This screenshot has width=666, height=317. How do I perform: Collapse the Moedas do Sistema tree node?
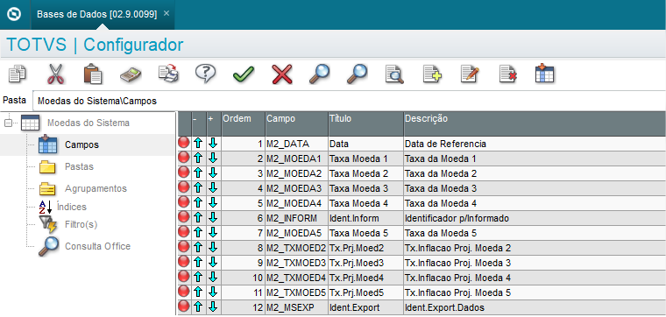pos(8,123)
